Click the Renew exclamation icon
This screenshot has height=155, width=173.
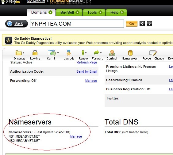tap(83, 53)
